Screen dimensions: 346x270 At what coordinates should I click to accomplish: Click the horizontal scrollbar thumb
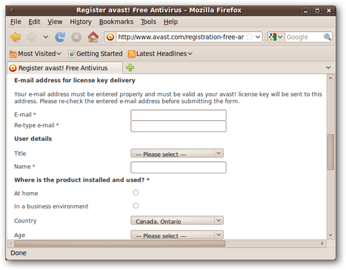pyautogui.click(x=119, y=244)
